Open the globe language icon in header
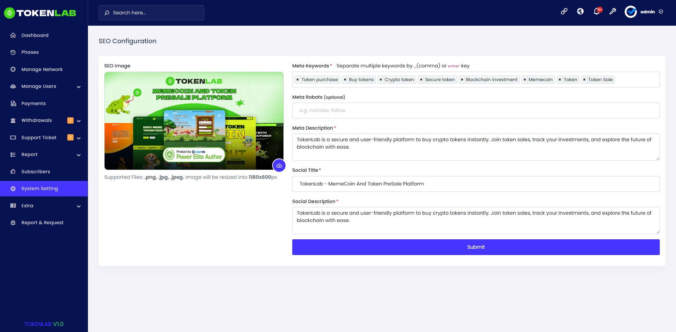Viewport: 676px width, 332px height. 580,11
